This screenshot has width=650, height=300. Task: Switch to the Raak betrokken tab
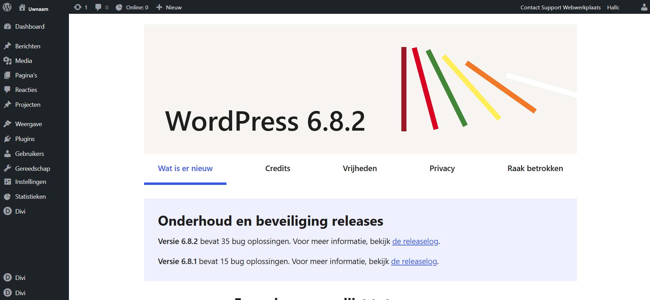(x=535, y=169)
